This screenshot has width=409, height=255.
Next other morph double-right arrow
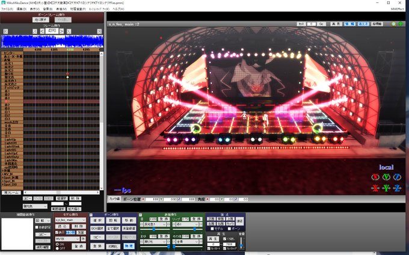point(200,242)
